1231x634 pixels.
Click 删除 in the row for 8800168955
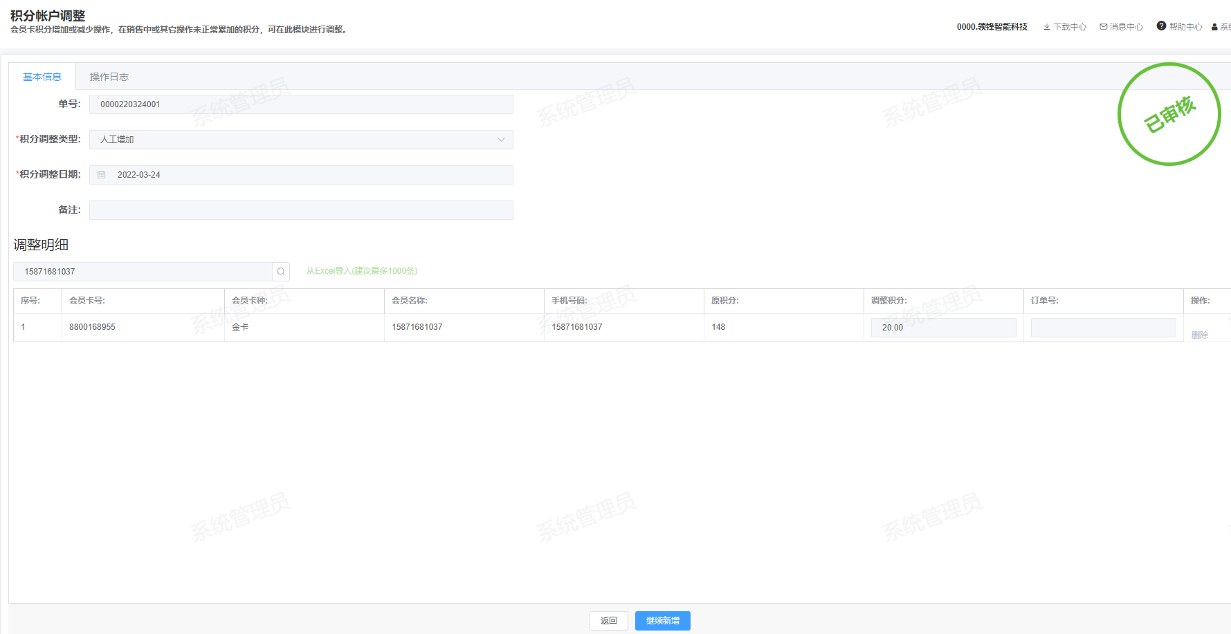(x=1200, y=335)
